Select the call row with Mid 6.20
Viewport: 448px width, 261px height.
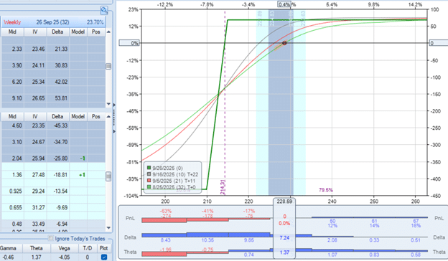(x=53, y=82)
